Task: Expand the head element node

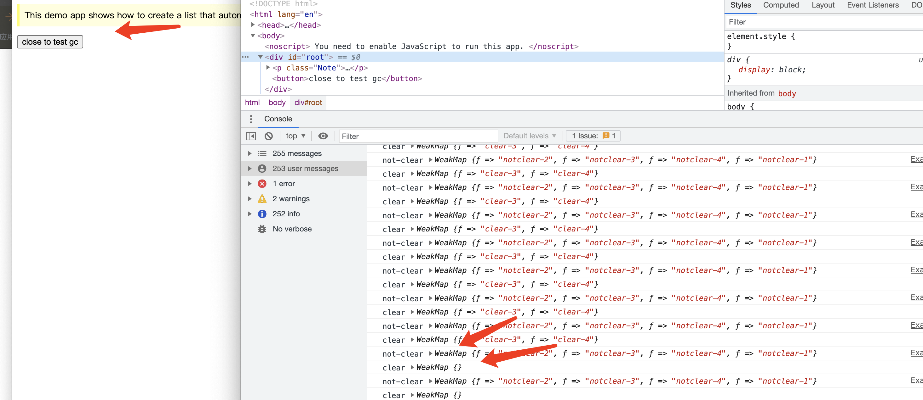Action: tap(253, 25)
